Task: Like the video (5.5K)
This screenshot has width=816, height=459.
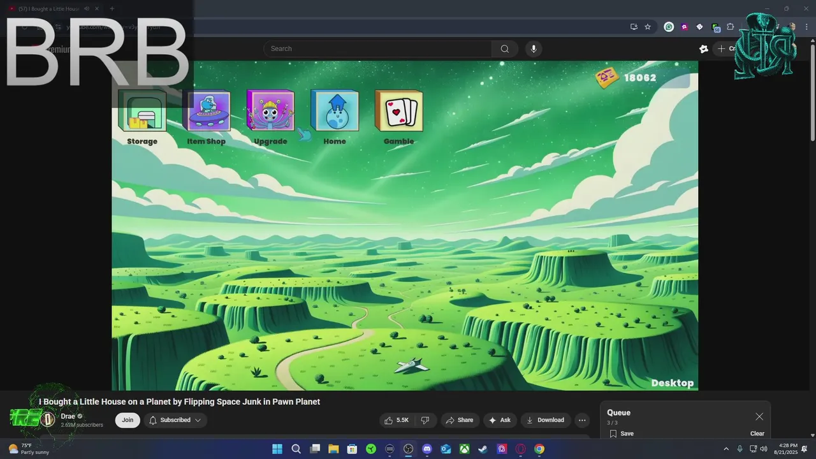Action: tap(397, 420)
